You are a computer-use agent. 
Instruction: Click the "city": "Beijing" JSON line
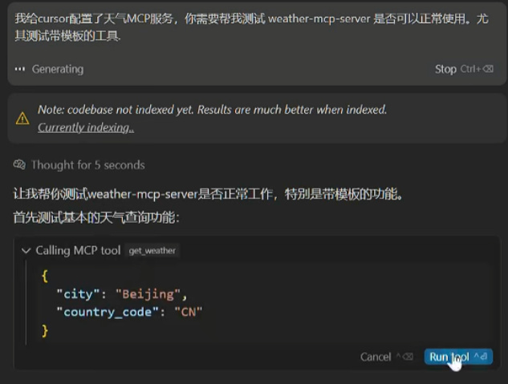point(122,294)
